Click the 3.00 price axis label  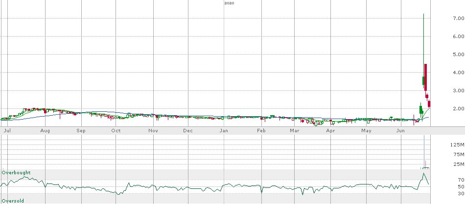pyautogui.click(x=458, y=90)
